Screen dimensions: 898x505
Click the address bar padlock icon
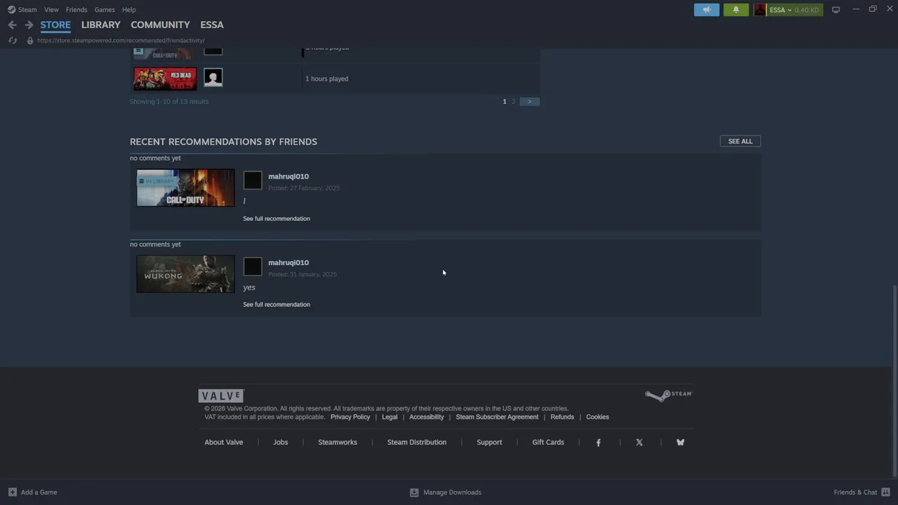[x=29, y=41]
